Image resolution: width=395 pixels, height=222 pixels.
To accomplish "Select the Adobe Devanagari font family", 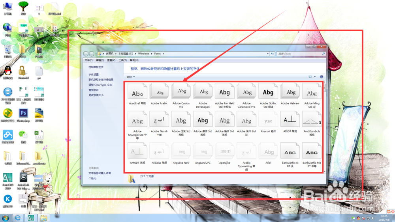I will click(x=203, y=96).
